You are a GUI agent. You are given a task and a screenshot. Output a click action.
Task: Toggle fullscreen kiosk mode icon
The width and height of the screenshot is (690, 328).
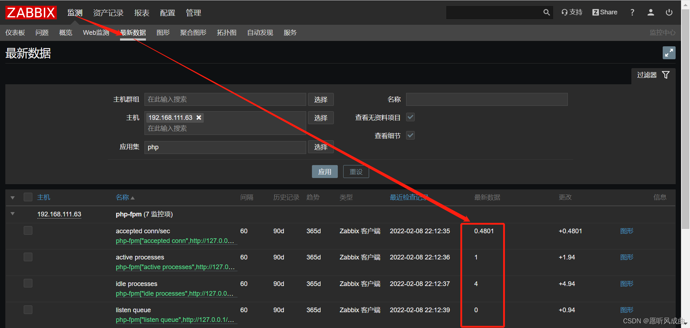point(669,53)
